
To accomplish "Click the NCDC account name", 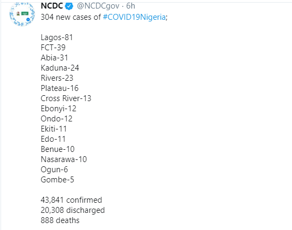I will tap(52, 6).
